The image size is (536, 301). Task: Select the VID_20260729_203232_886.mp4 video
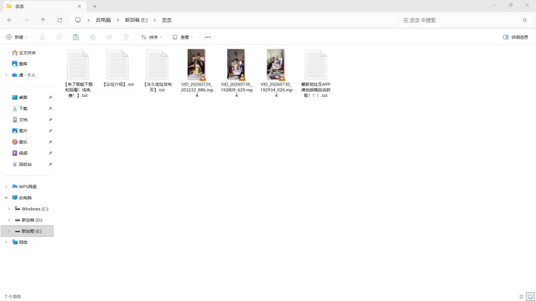tap(197, 73)
